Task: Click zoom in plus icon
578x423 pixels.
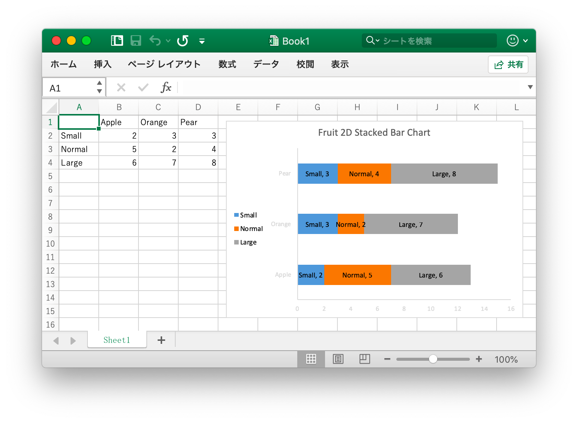Action: click(479, 359)
